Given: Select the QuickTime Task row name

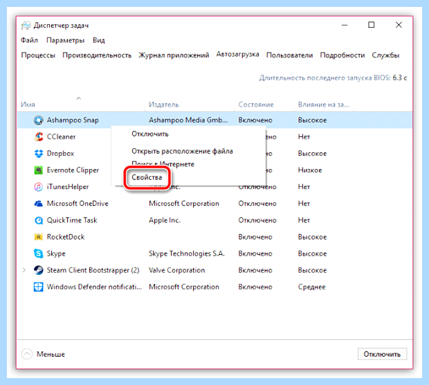Looking at the screenshot, I should point(72,220).
